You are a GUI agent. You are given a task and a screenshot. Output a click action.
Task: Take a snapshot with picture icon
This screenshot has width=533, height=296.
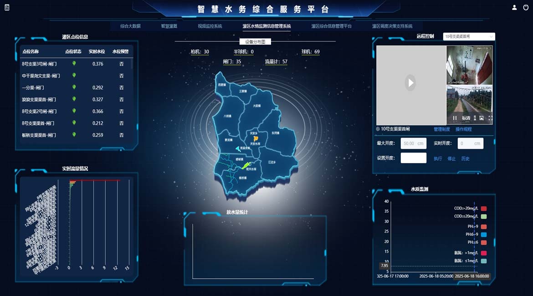pos(482,118)
